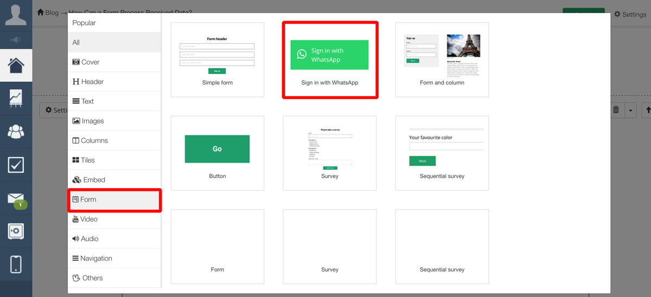Open the people contacts icon in sidebar
Image resolution: width=651 pixels, height=297 pixels.
[16, 132]
